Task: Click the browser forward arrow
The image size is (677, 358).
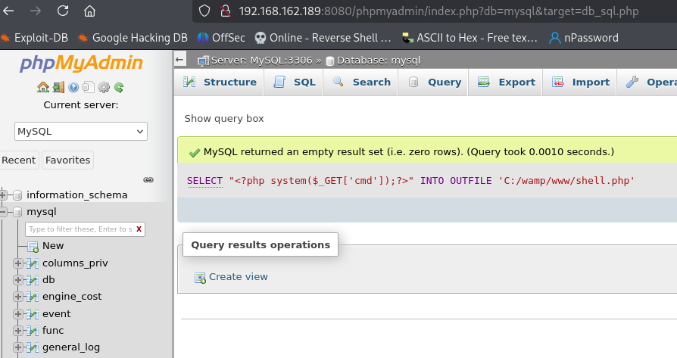Action: [x=36, y=11]
